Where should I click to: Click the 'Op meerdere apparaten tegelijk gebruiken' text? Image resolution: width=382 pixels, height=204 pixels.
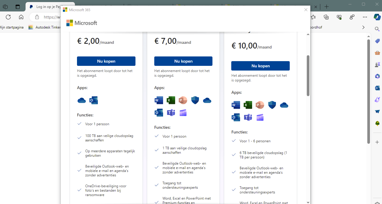tap(110, 153)
